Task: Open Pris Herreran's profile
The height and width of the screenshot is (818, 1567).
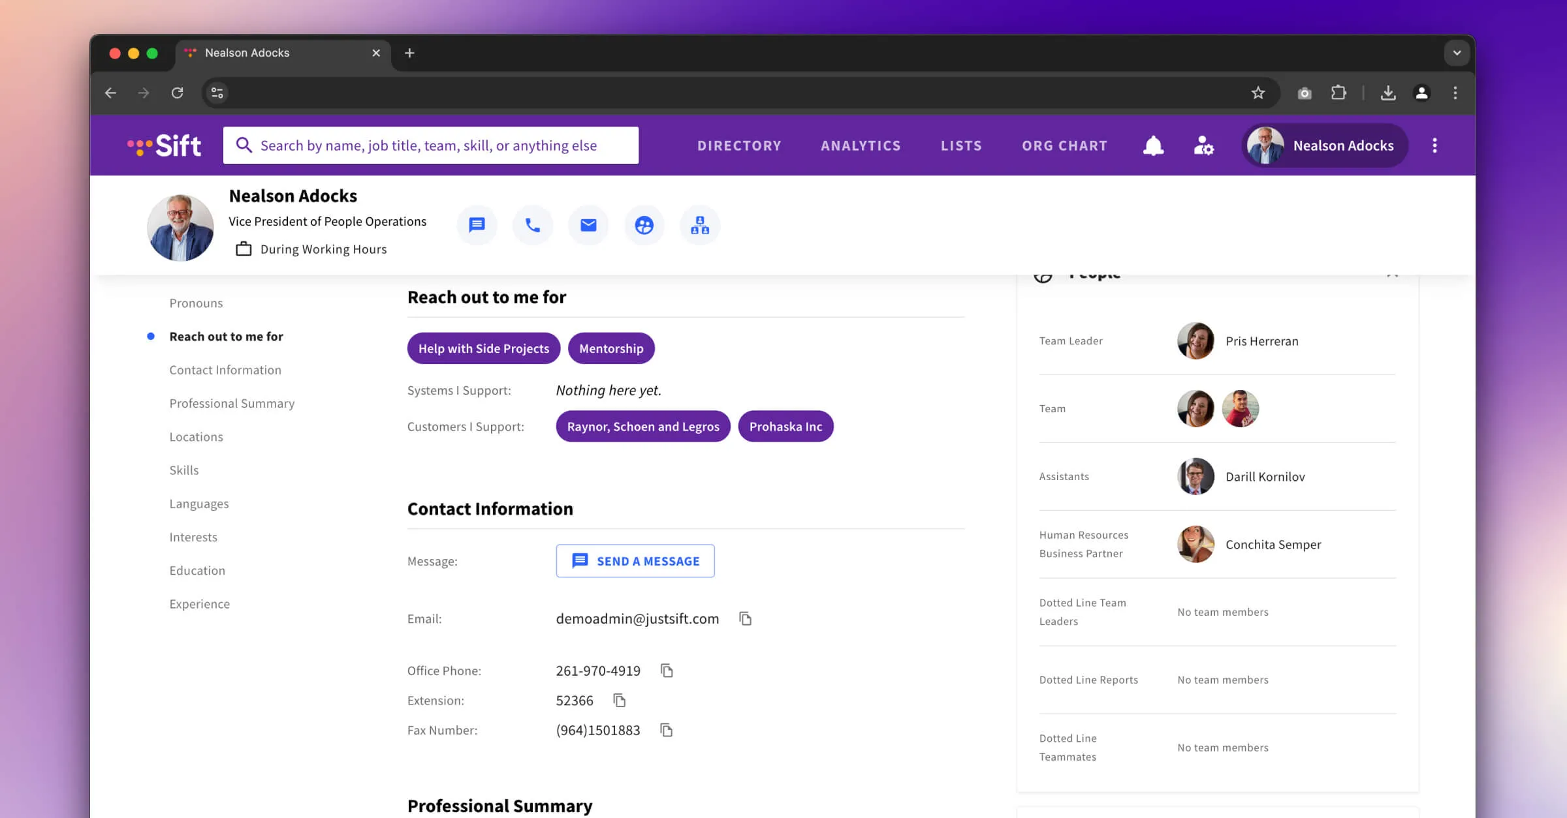Action: pyautogui.click(x=1261, y=341)
